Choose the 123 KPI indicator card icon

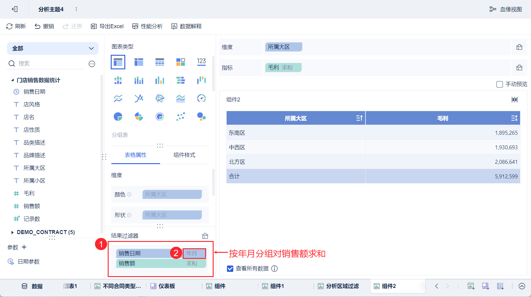point(202,62)
